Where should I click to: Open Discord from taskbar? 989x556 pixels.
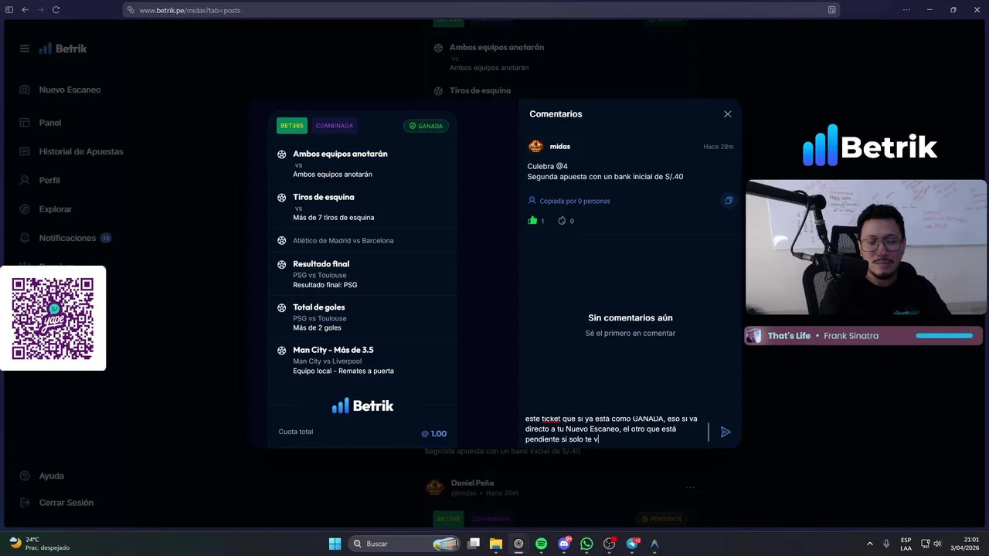(x=564, y=544)
